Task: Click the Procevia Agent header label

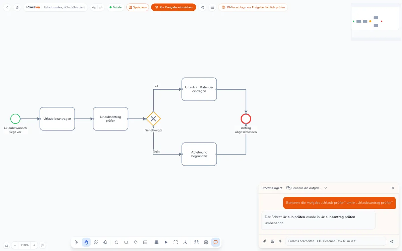Action: [x=272, y=188]
